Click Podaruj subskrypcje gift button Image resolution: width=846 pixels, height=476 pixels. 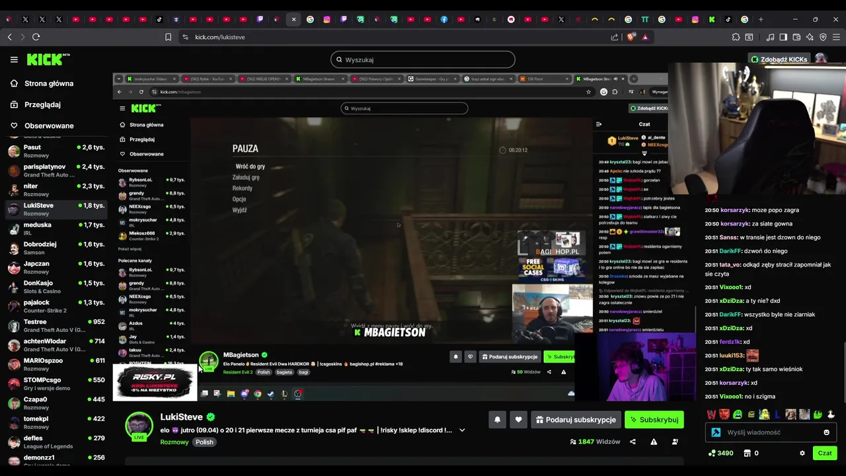click(576, 420)
